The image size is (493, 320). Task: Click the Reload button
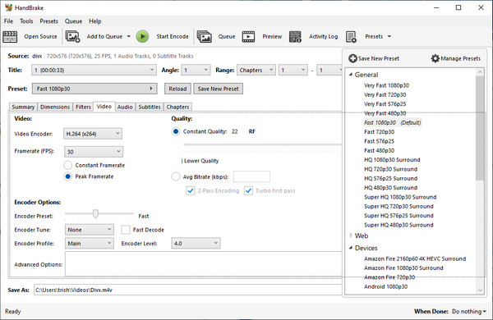click(177, 89)
